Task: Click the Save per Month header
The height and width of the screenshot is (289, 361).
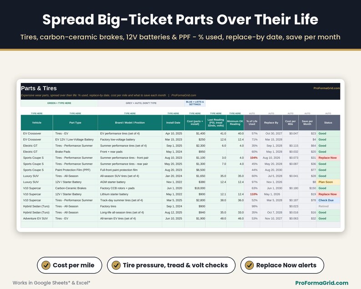Action: [x=307, y=122]
